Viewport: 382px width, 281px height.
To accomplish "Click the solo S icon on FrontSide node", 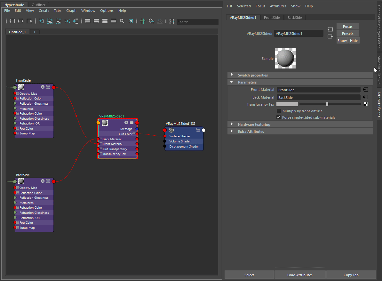I will pos(43,87).
